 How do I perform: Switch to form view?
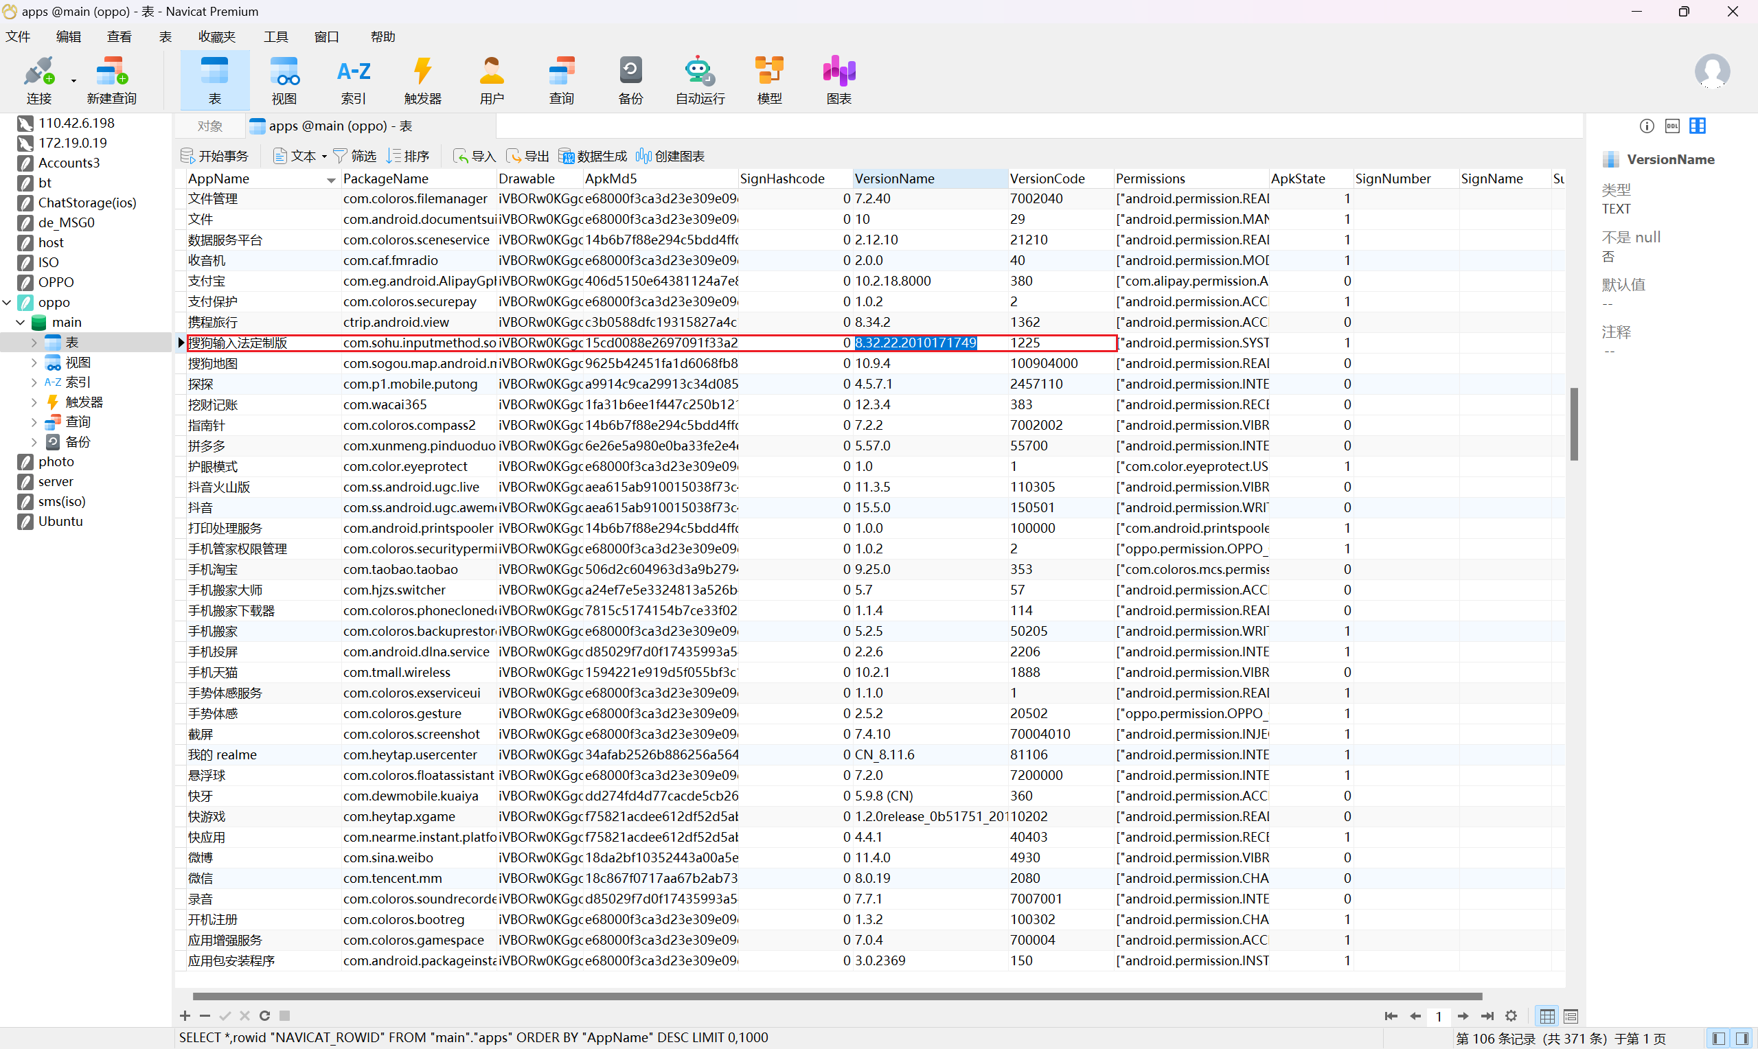coord(1571,1016)
